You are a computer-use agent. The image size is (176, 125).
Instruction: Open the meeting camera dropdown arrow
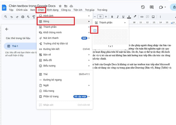[x=165, y=7]
